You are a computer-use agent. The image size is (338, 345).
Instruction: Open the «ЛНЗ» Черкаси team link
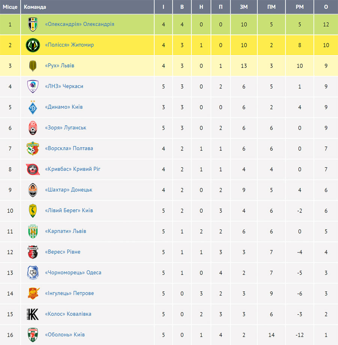(x=64, y=86)
